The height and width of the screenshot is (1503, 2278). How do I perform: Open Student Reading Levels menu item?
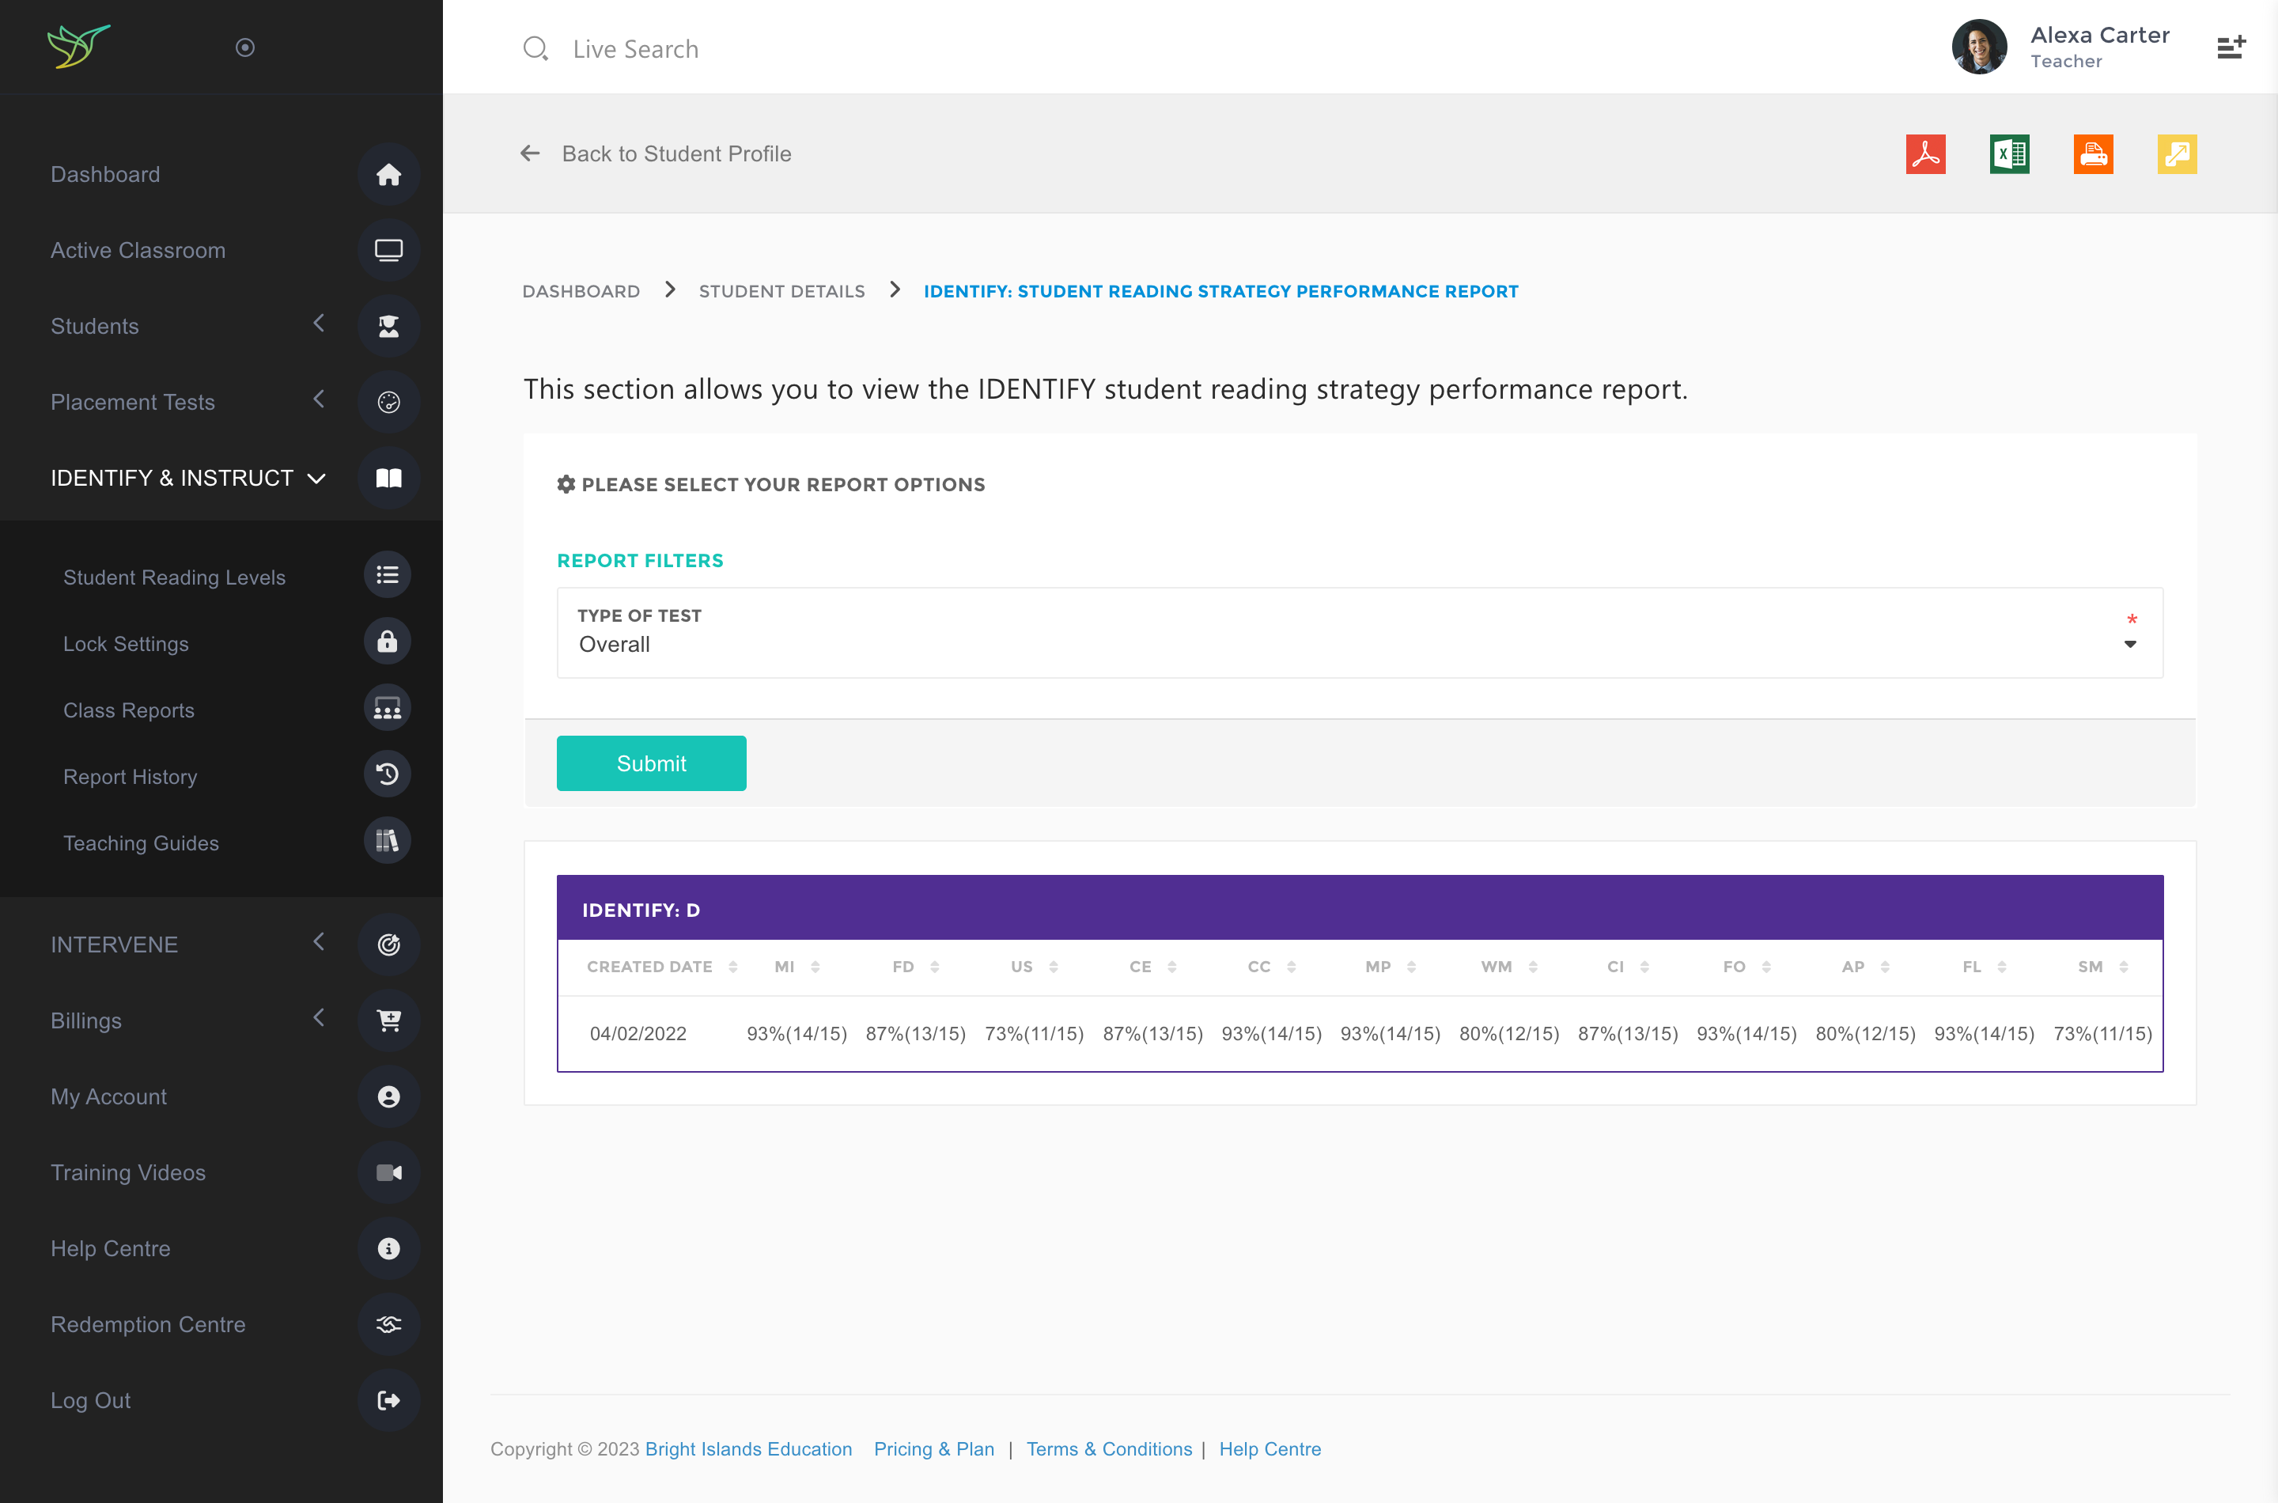[x=173, y=577]
